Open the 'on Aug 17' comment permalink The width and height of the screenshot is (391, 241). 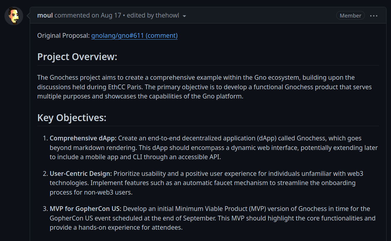tap(106, 15)
